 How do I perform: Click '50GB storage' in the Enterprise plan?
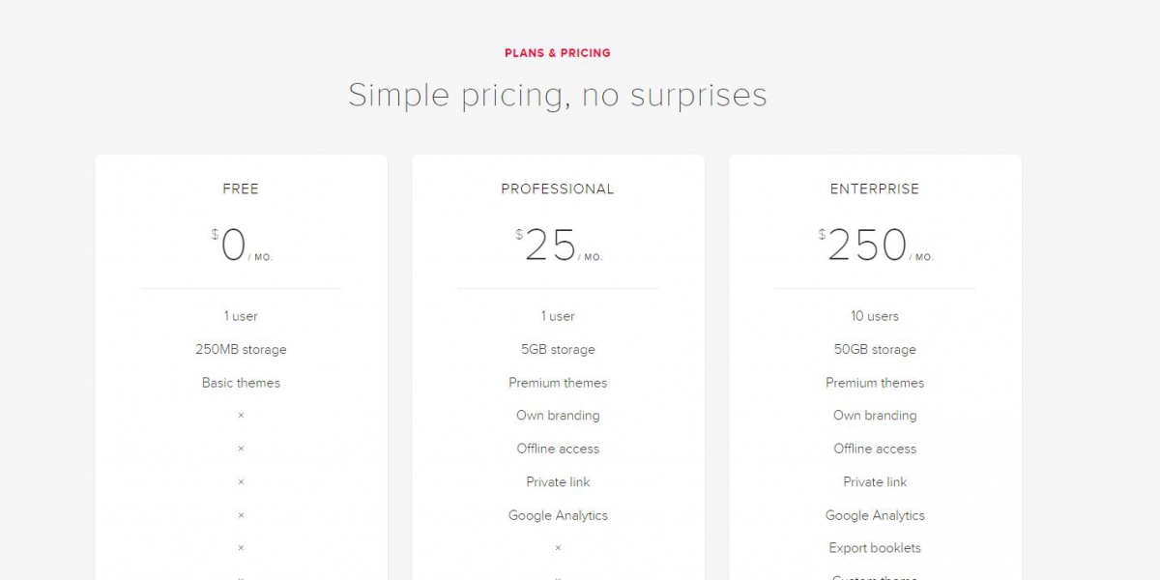pos(875,350)
